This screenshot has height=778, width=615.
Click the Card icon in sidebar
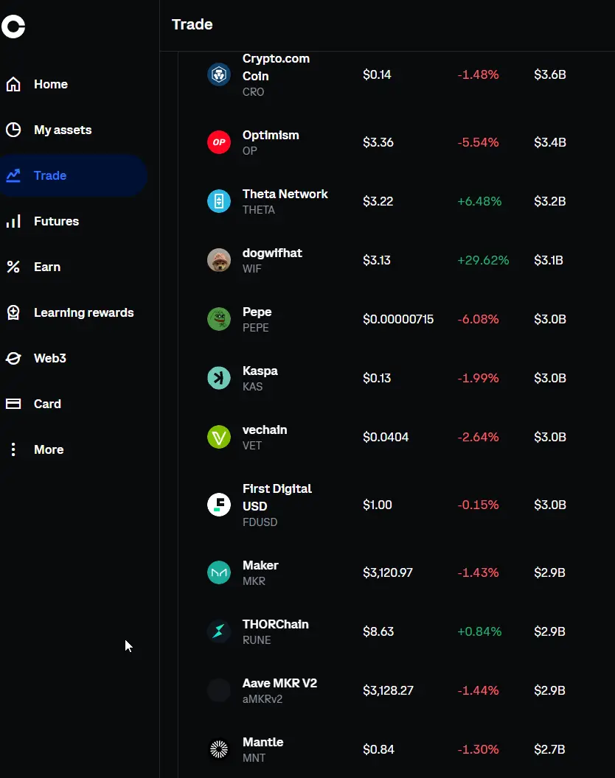(x=13, y=404)
